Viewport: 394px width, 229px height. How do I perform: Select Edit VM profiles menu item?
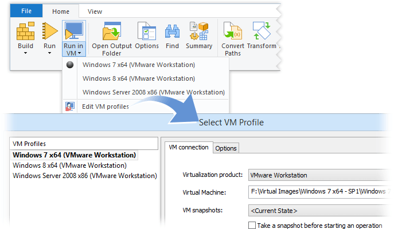pyautogui.click(x=106, y=106)
